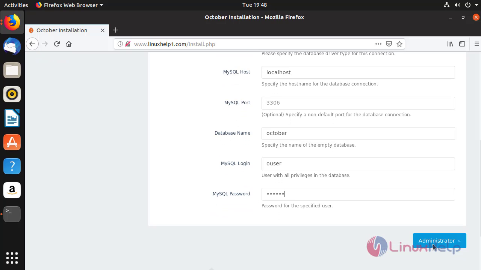Click the "MySQL Password" label
The width and height of the screenshot is (481, 270).
(x=231, y=194)
